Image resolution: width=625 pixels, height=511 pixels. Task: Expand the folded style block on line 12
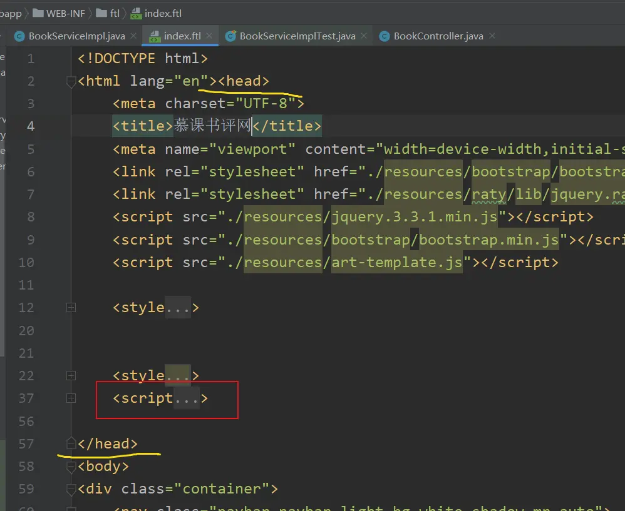[71, 308]
